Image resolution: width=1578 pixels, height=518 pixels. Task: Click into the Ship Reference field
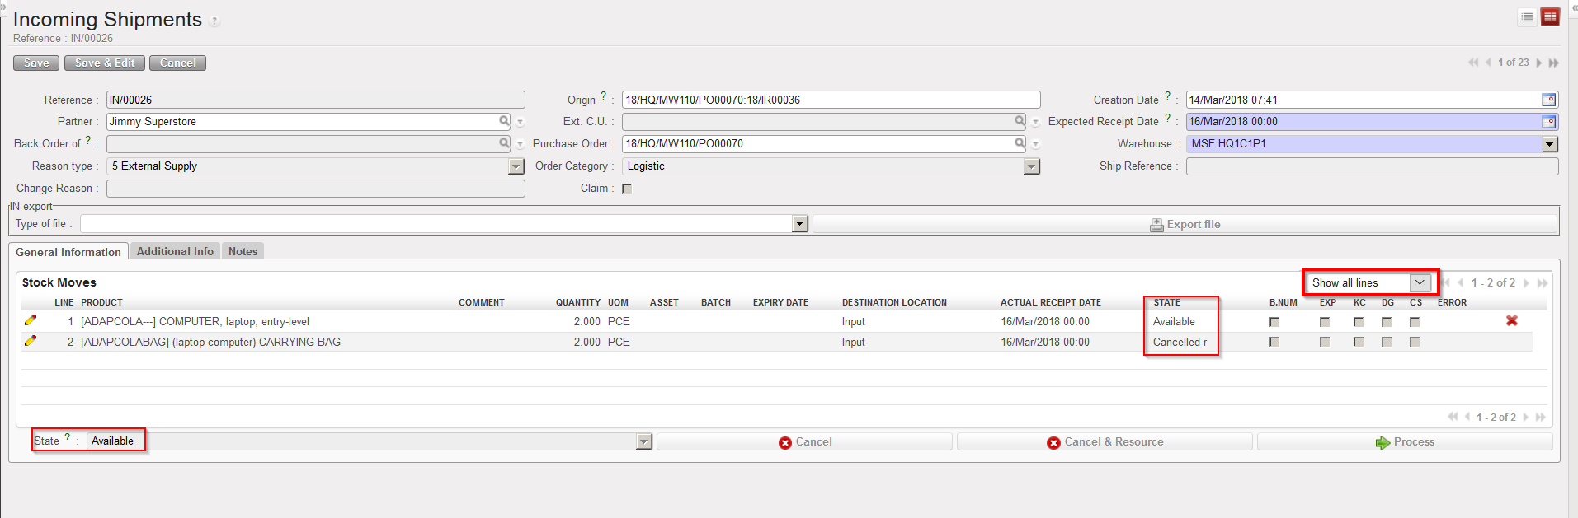coord(1371,166)
